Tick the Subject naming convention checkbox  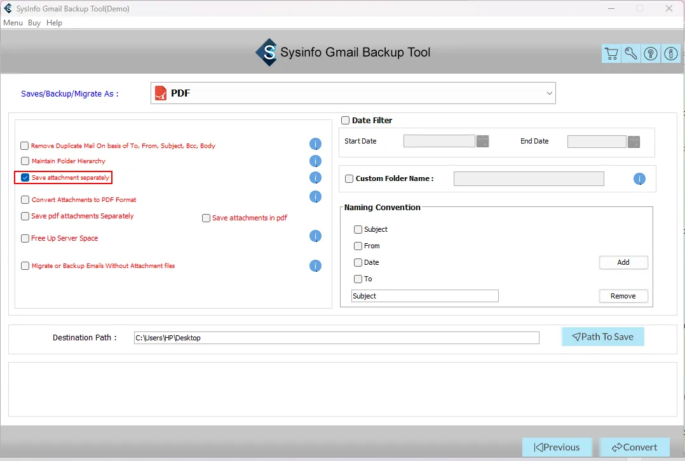(358, 229)
